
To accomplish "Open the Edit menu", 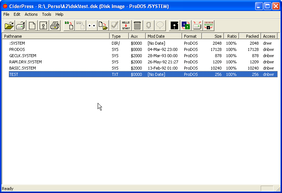I will [x=17, y=14].
